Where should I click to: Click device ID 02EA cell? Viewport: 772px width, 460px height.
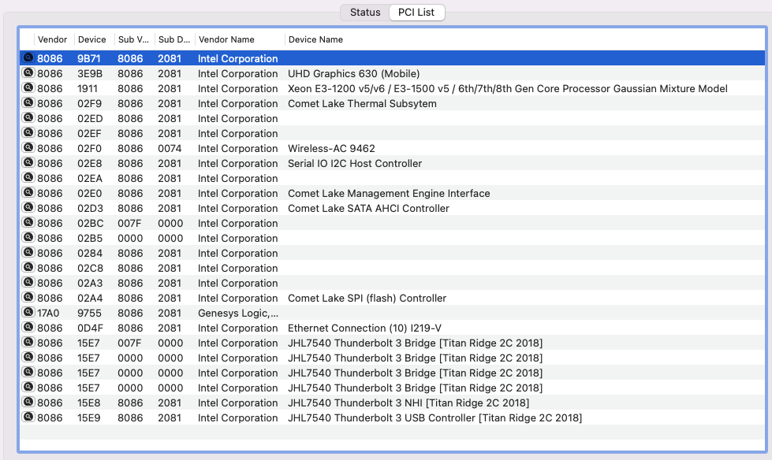point(90,179)
